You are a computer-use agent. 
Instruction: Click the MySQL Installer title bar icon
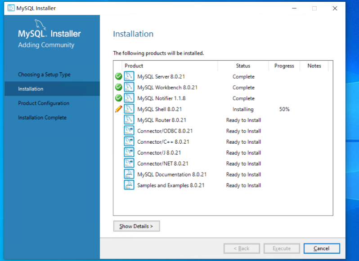pos(11,8)
